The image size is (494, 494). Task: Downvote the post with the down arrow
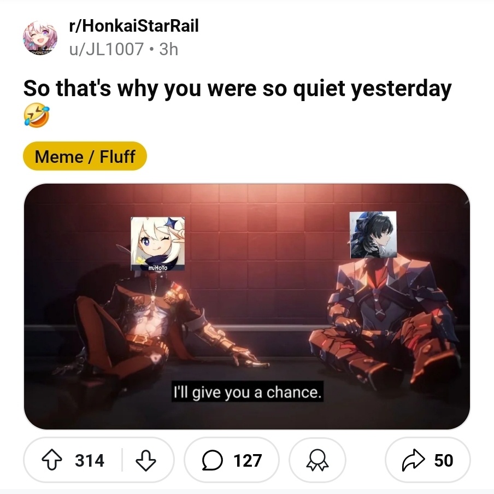coord(145,460)
